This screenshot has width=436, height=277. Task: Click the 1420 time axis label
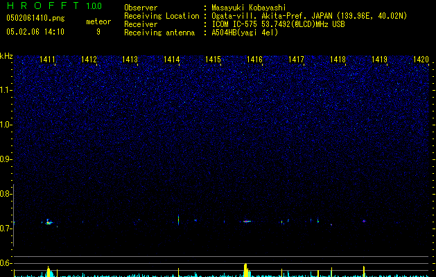tap(421, 60)
